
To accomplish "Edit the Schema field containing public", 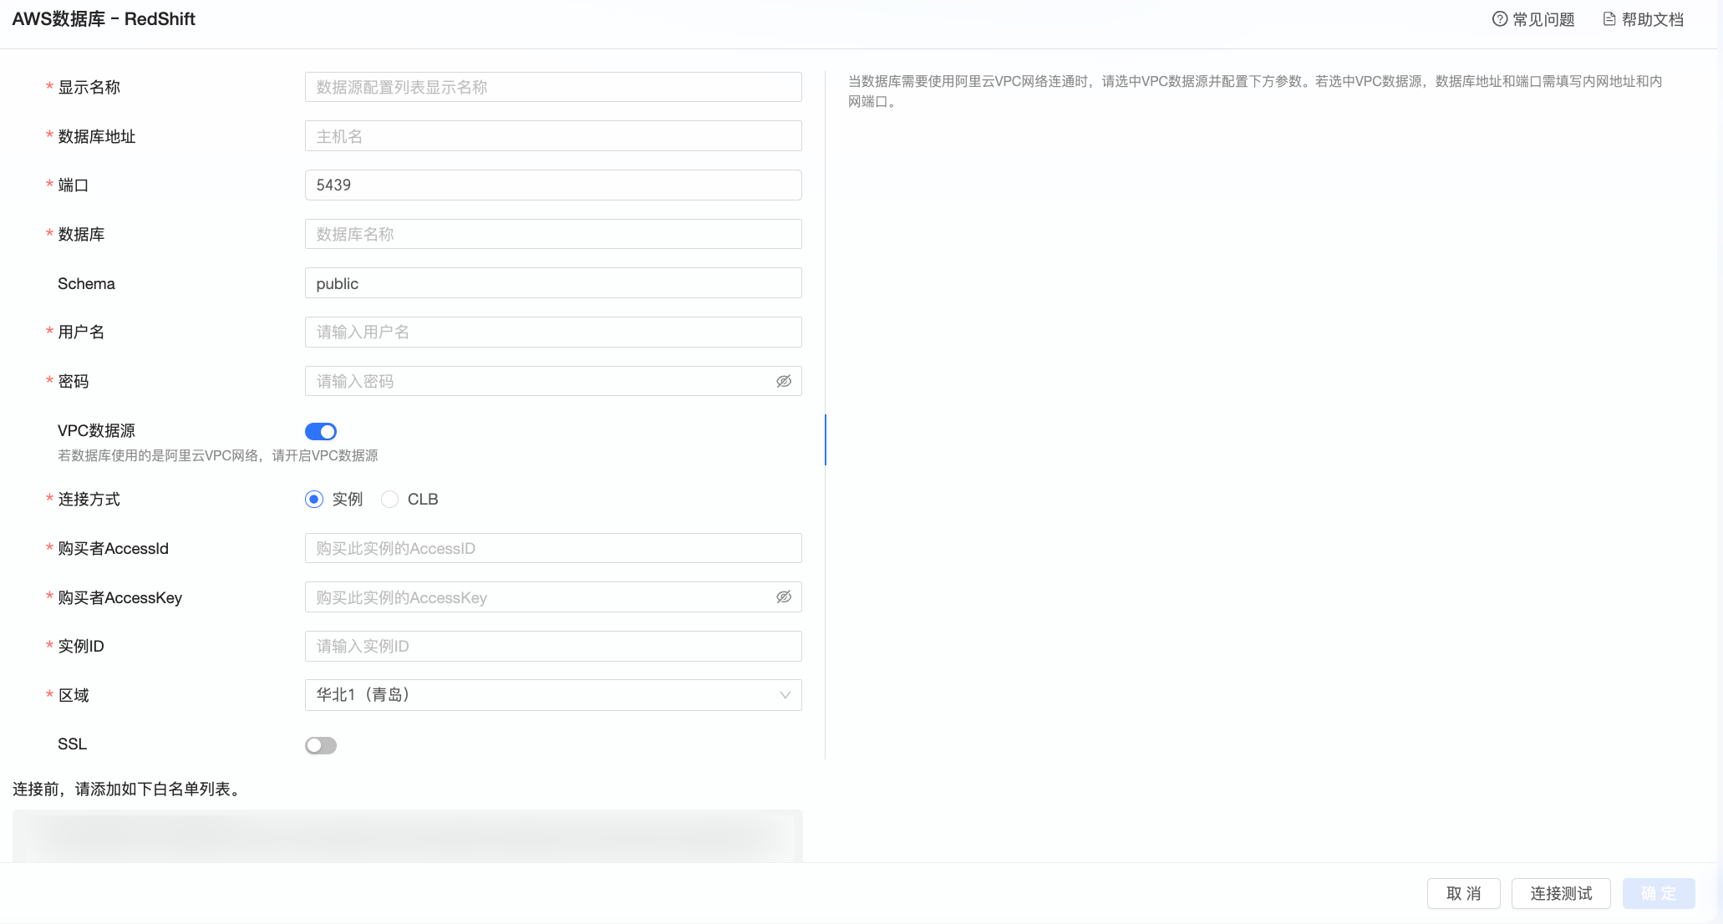I will [553, 283].
